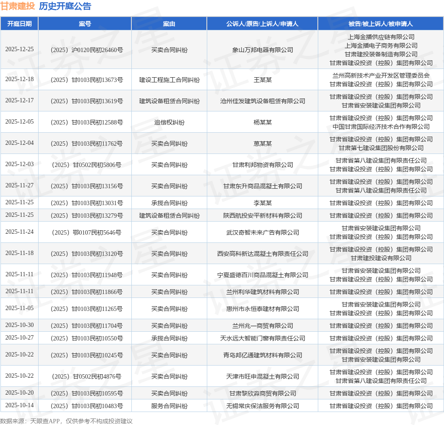
Task: Click plaintiff 李某某
Action: pyautogui.click(x=262, y=203)
